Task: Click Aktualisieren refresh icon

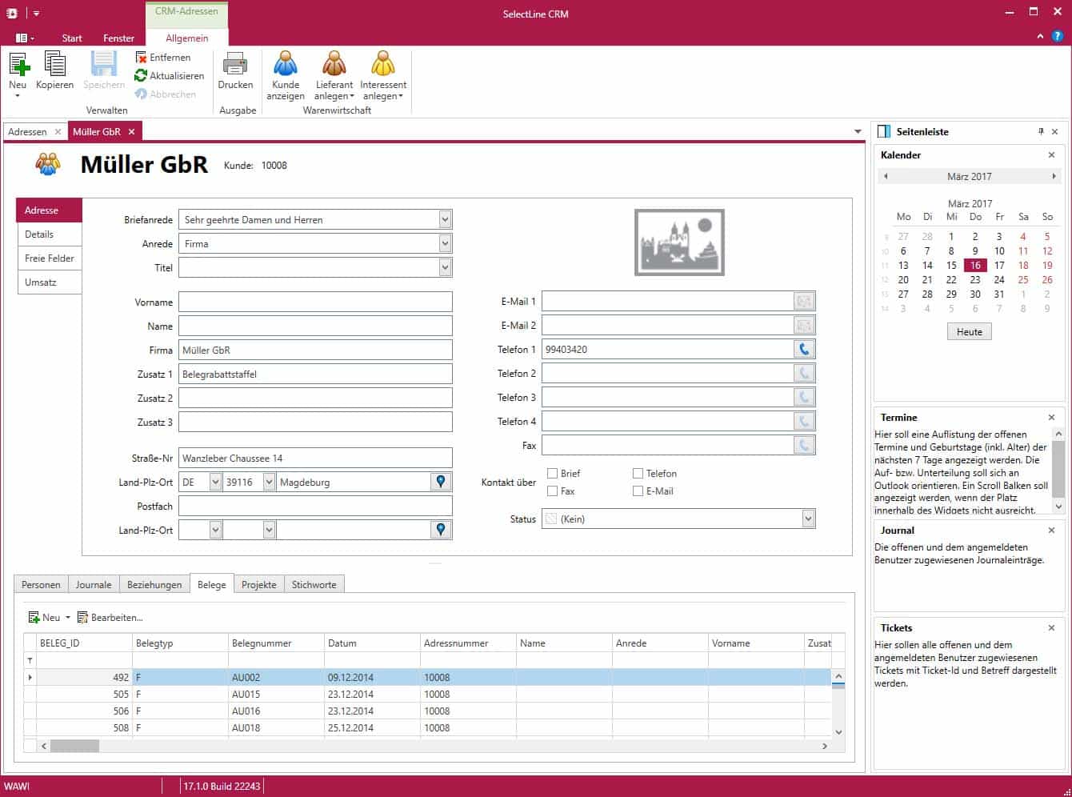Action: click(141, 75)
